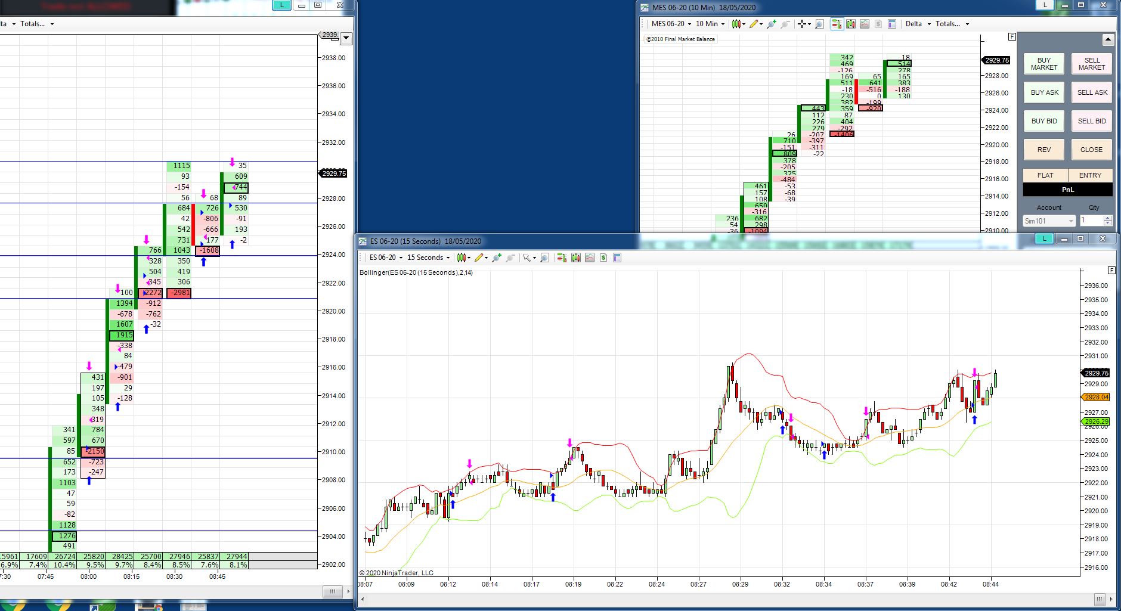This screenshot has height=611, width=1121.
Task: Open Indicators icon in ES chart toolbar
Action: [590, 258]
